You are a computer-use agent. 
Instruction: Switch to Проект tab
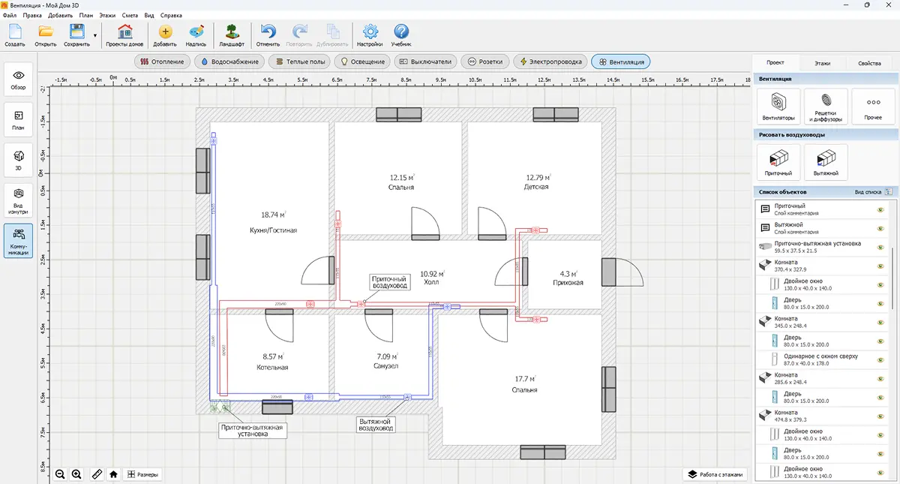(775, 63)
